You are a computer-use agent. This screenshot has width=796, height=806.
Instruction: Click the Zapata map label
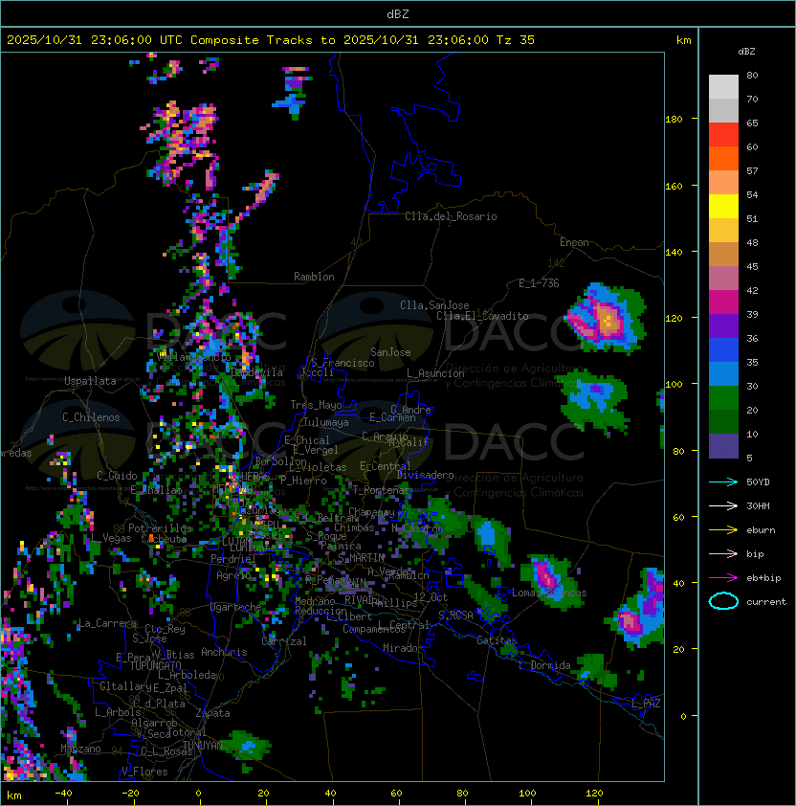(x=212, y=713)
